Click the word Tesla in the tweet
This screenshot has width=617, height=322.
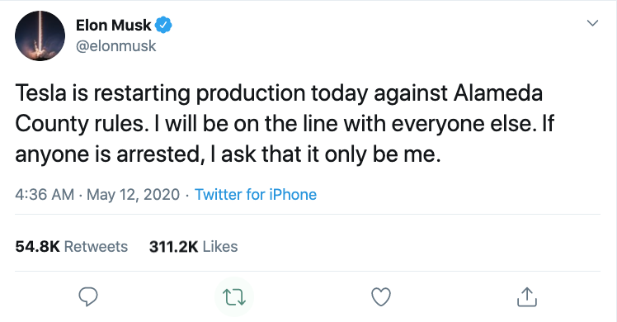click(x=40, y=93)
